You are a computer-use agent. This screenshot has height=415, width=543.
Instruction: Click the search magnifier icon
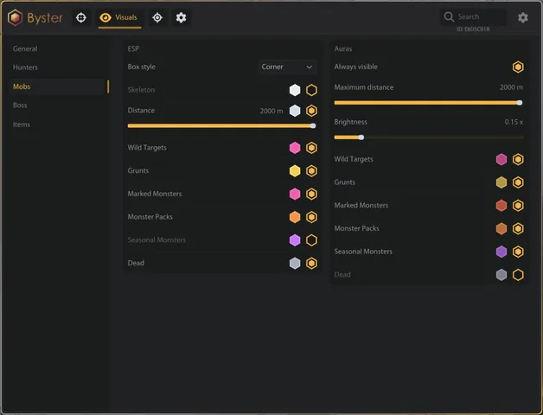click(x=449, y=16)
